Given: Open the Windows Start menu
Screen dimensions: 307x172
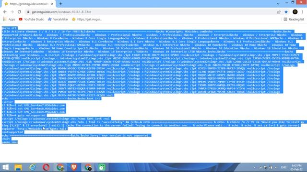Looking at the screenshot, I should [x=5, y=167].
